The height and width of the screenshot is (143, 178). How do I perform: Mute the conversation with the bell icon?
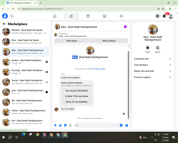(x=148, y=48)
